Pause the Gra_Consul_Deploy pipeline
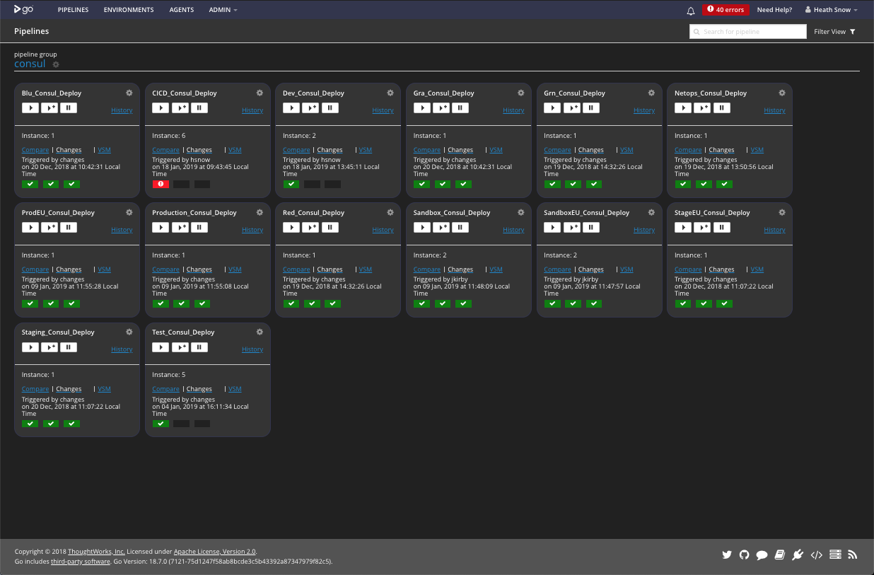Image resolution: width=874 pixels, height=575 pixels. [x=460, y=108]
